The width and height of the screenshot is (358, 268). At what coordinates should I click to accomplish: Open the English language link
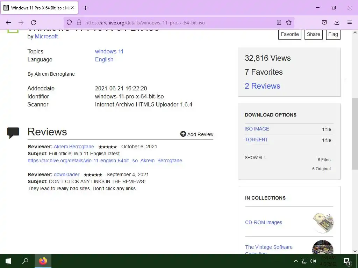pyautogui.click(x=104, y=59)
